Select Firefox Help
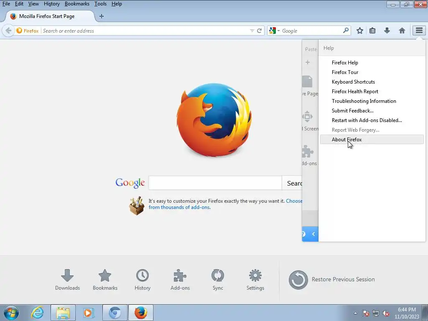This screenshot has width=428, height=321. pyautogui.click(x=372, y=63)
